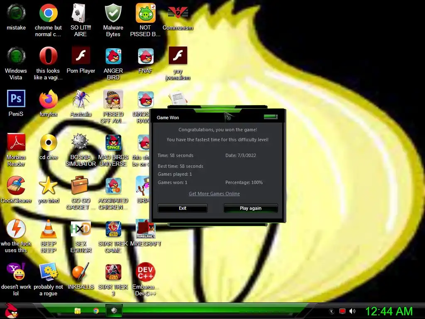
Task: Open 'you tried' gold star icon
Action: click(48, 185)
